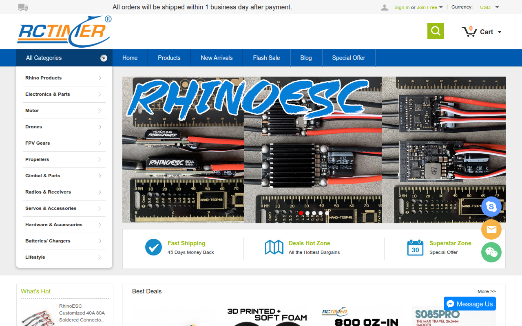
Task: Open the Blog menu item
Action: click(x=306, y=58)
